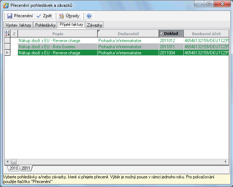Click the Dodavatel column header

[x=128, y=33]
